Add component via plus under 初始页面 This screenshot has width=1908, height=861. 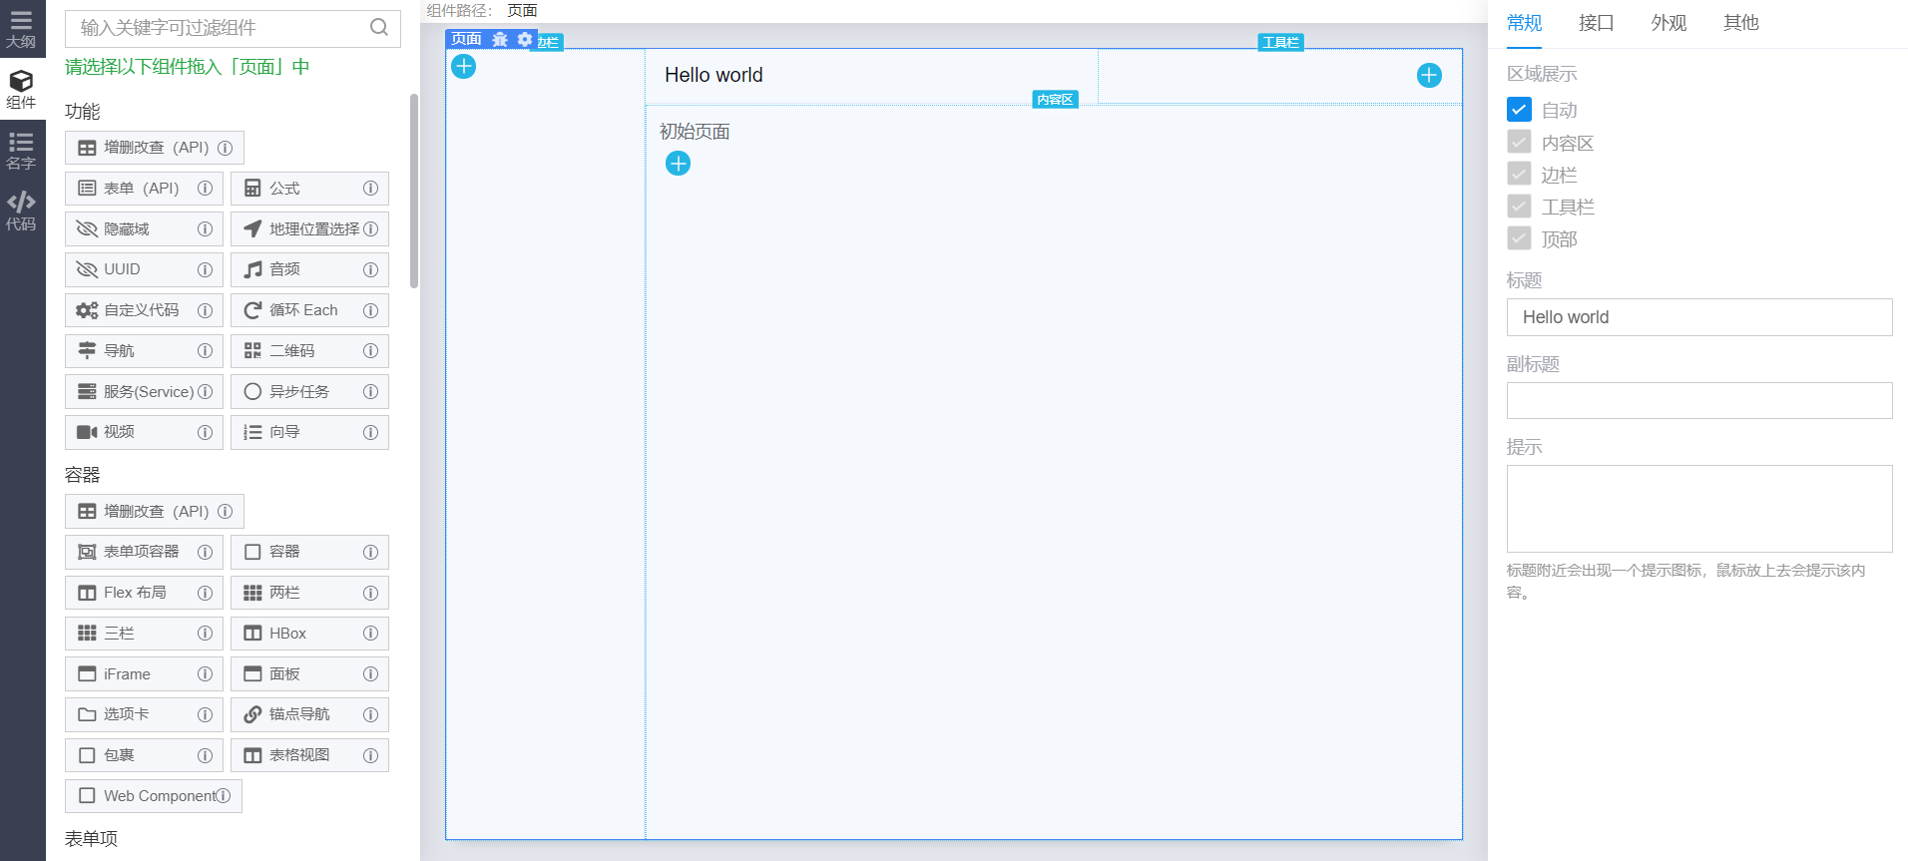(x=679, y=164)
